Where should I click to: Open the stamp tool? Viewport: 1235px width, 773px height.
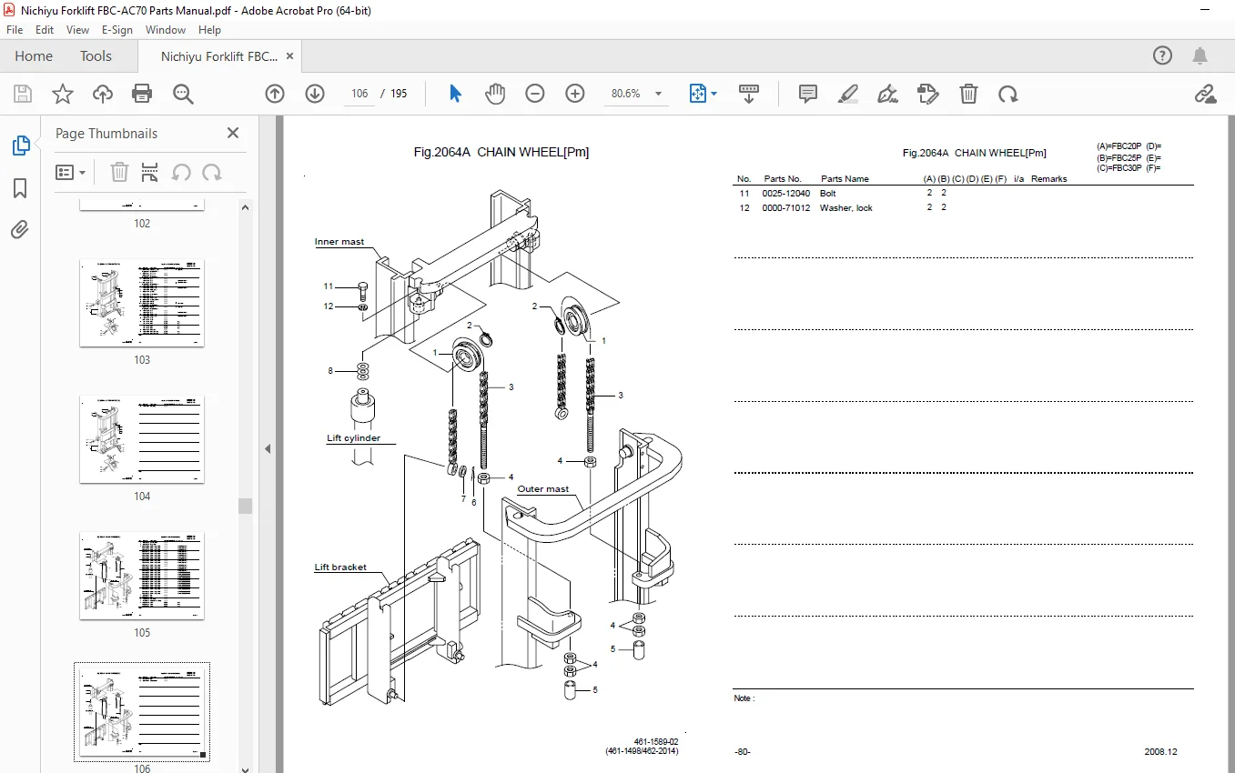[x=928, y=94]
